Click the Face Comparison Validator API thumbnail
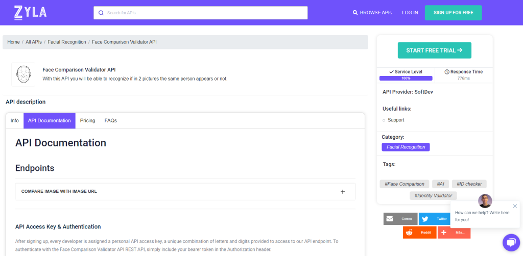 tap(23, 74)
